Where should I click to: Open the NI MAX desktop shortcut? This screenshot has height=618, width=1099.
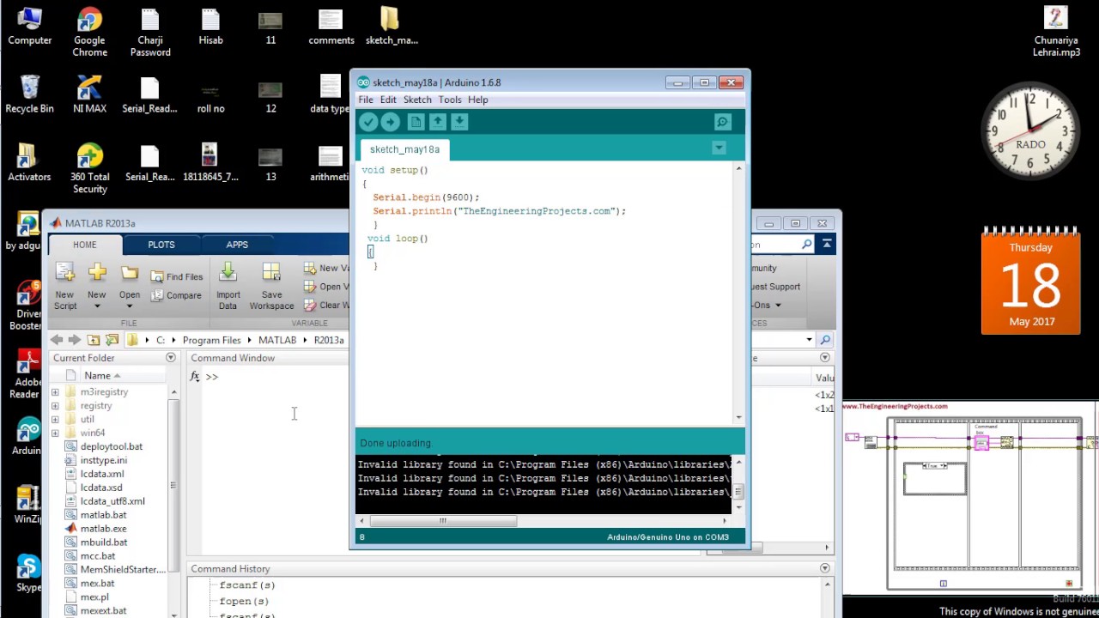point(89,94)
